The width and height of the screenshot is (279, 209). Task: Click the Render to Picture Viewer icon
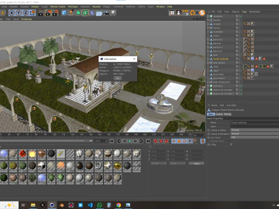pos(48,13)
